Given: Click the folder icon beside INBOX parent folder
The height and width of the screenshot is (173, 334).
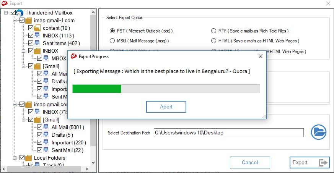Looking at the screenshot, I should 37,51.
